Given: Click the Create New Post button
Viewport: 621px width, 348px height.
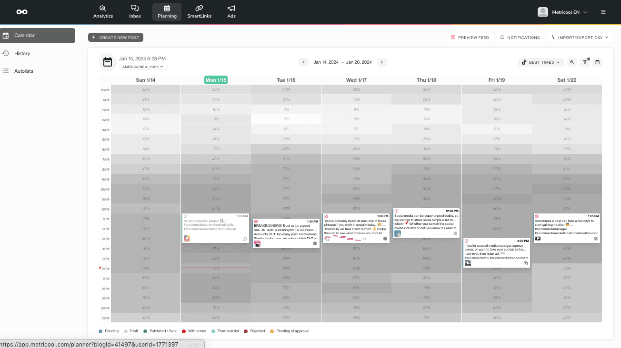Looking at the screenshot, I should point(115,37).
